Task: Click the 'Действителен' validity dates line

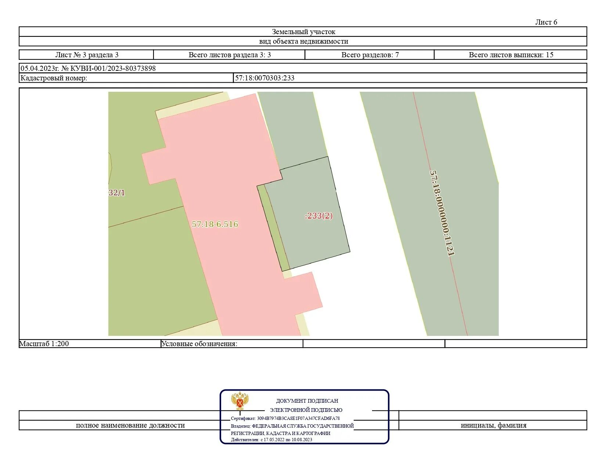Action: [271, 439]
